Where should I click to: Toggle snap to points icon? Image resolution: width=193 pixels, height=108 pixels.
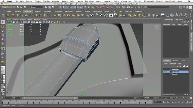[104, 7]
